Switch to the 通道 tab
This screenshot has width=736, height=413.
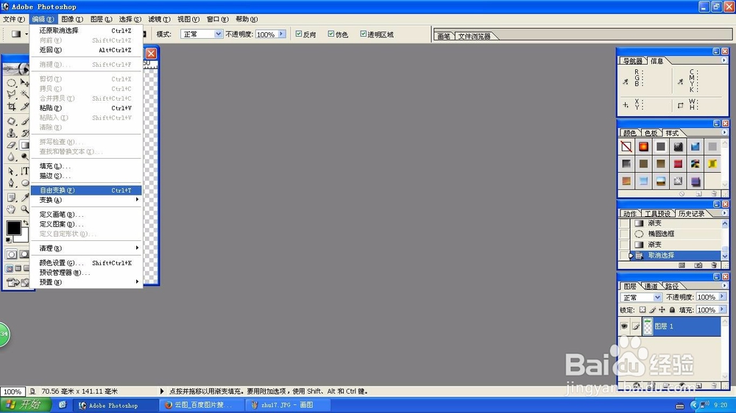pyautogui.click(x=651, y=286)
